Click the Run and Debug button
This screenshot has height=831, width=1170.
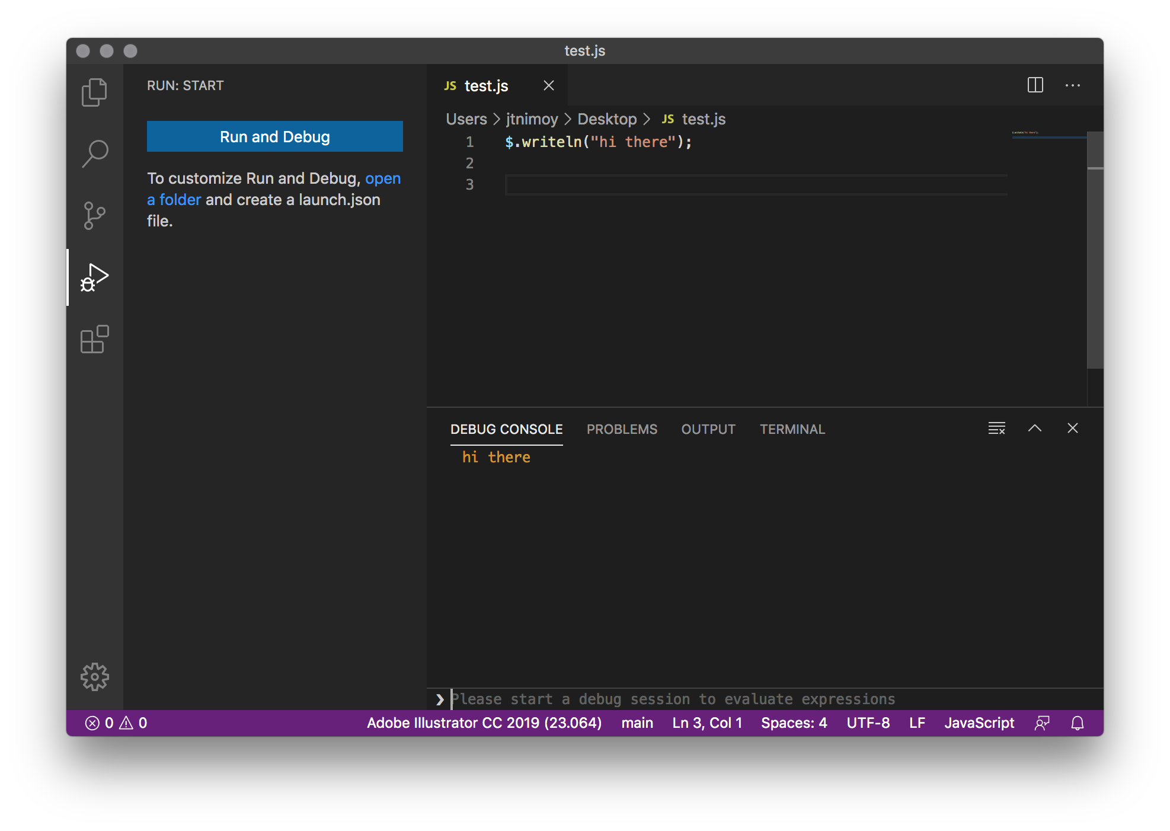[275, 136]
